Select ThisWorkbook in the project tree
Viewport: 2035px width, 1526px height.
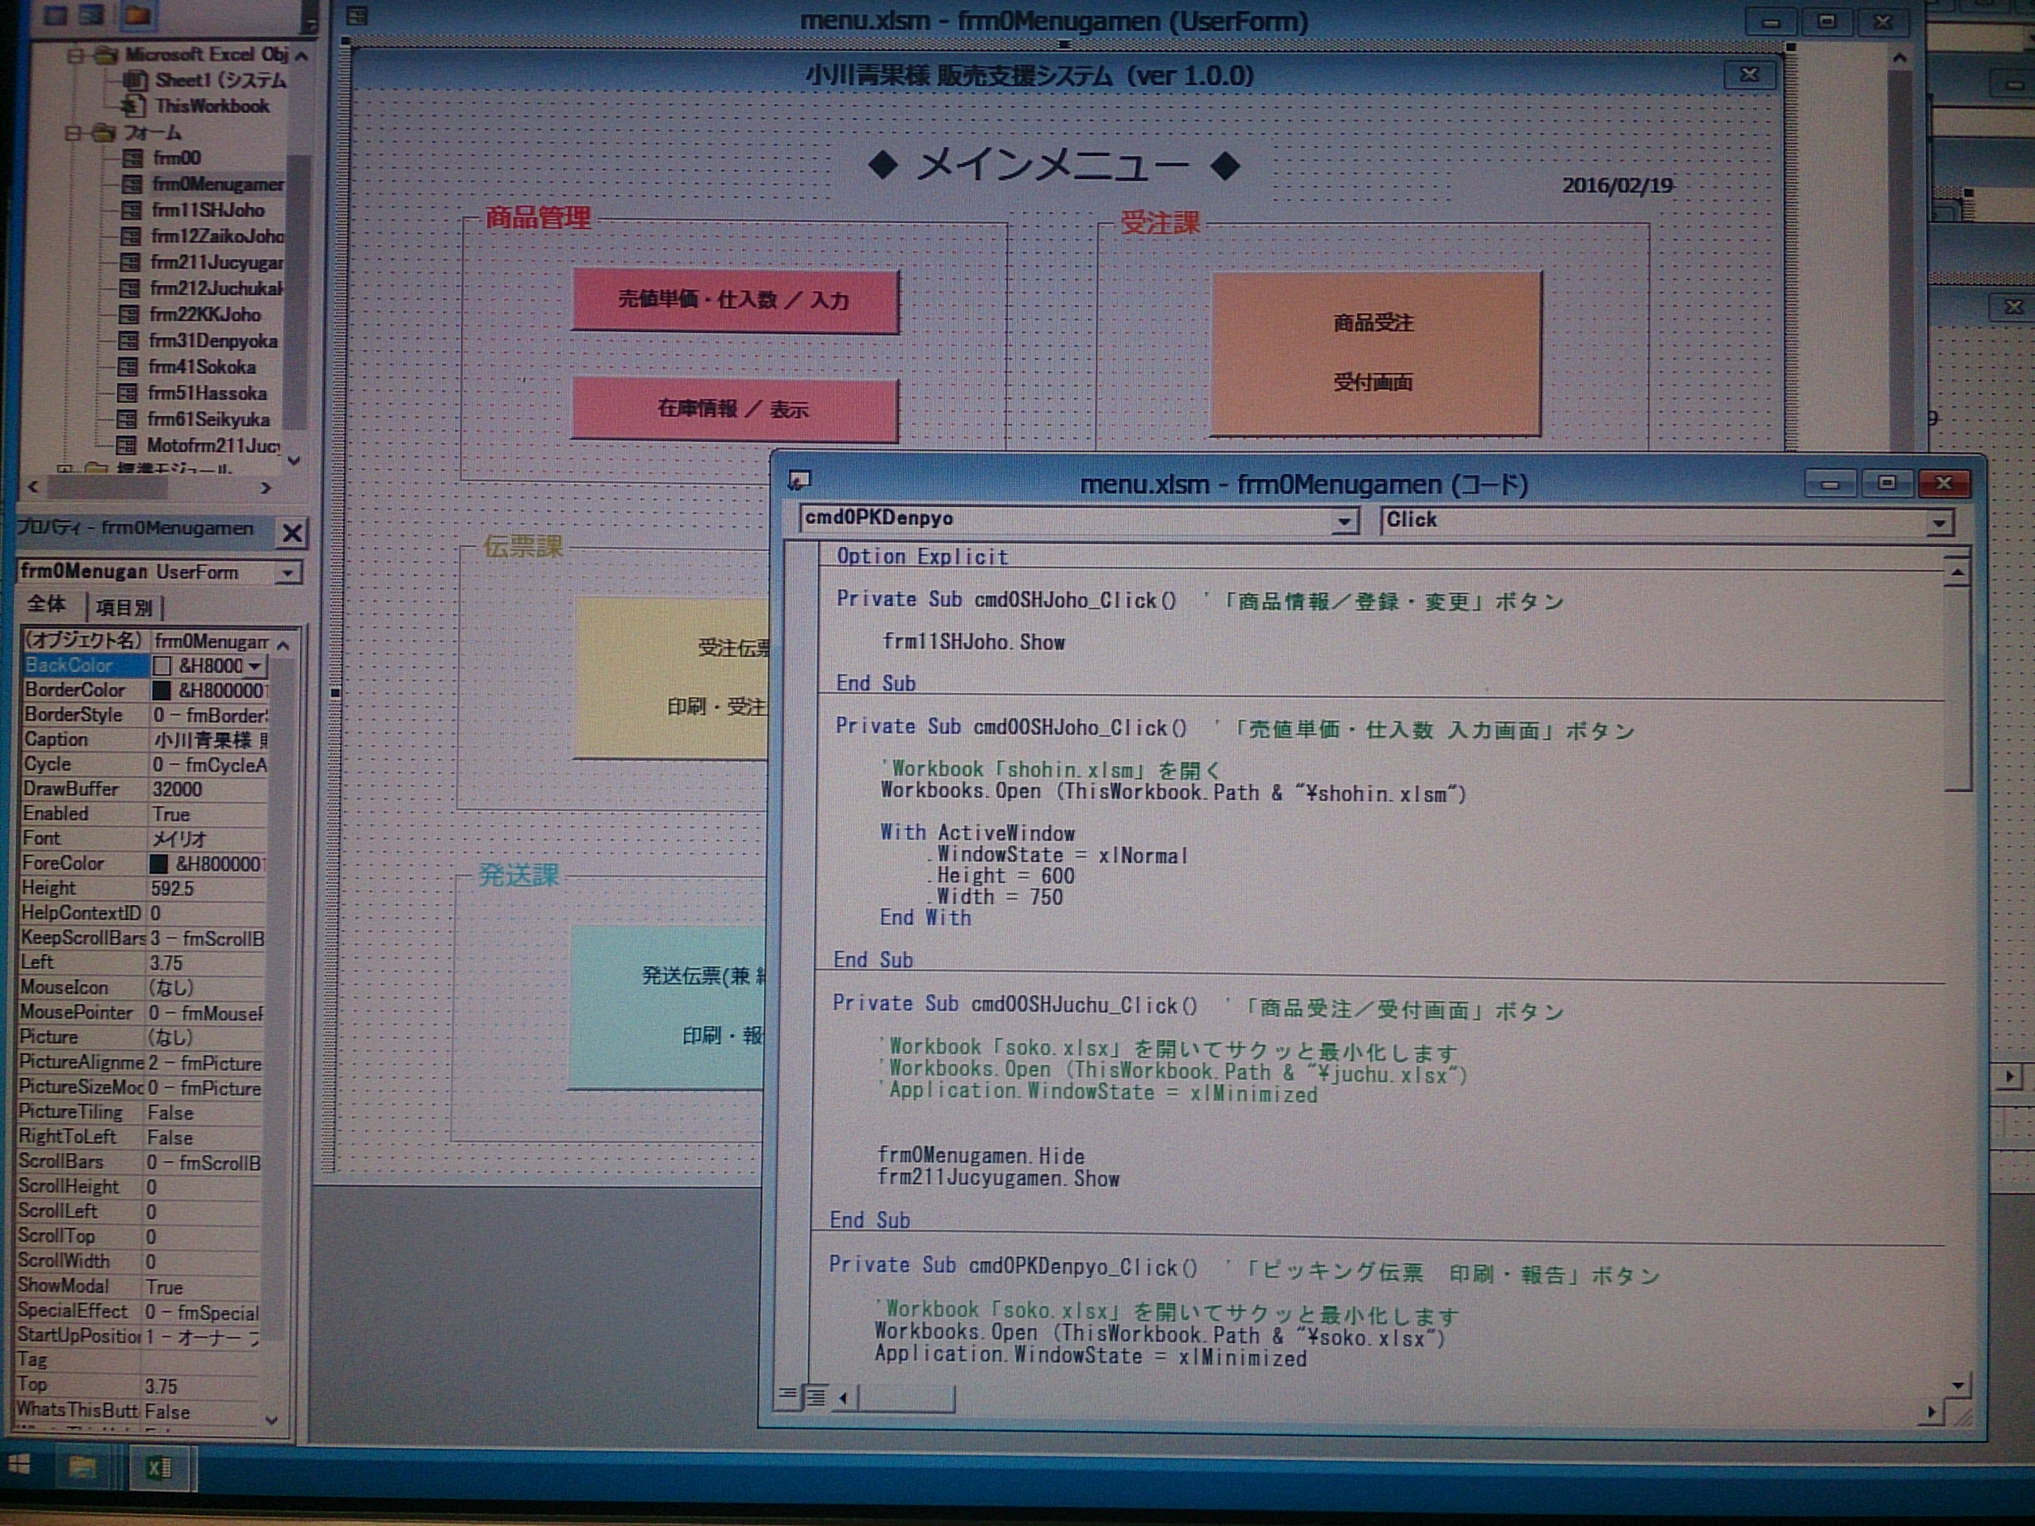(212, 107)
